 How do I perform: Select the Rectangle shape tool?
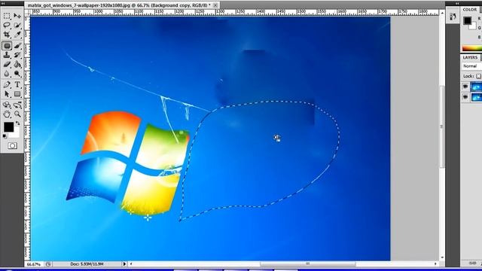17,94
